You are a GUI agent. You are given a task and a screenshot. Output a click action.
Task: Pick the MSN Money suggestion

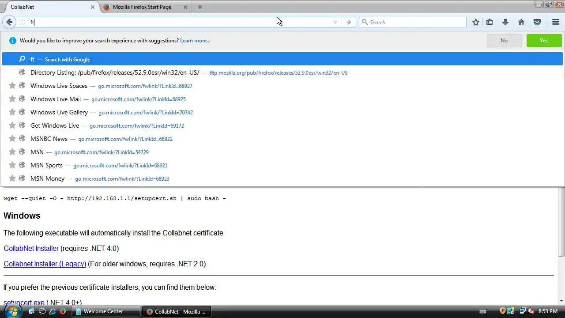click(282, 178)
